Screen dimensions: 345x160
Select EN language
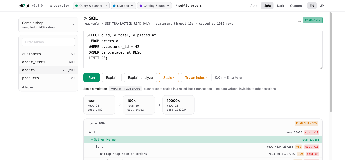click(312, 6)
